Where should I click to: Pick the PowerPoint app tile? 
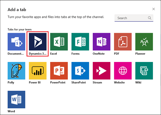point(59,71)
